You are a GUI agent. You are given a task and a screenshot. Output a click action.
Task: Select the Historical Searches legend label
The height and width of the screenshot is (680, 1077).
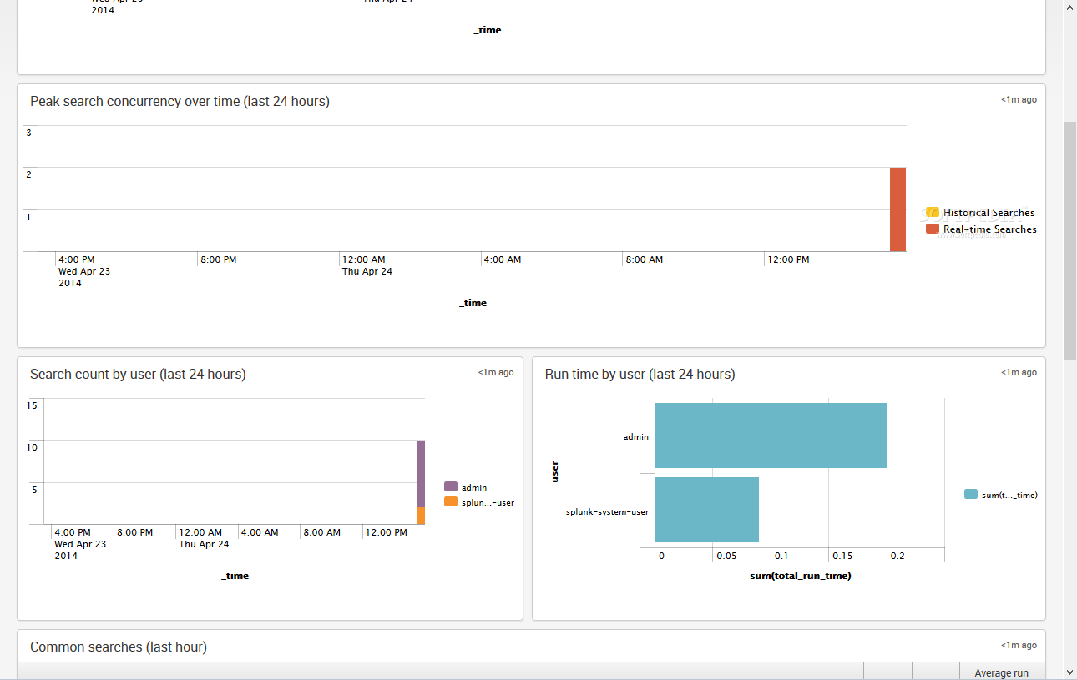point(989,213)
